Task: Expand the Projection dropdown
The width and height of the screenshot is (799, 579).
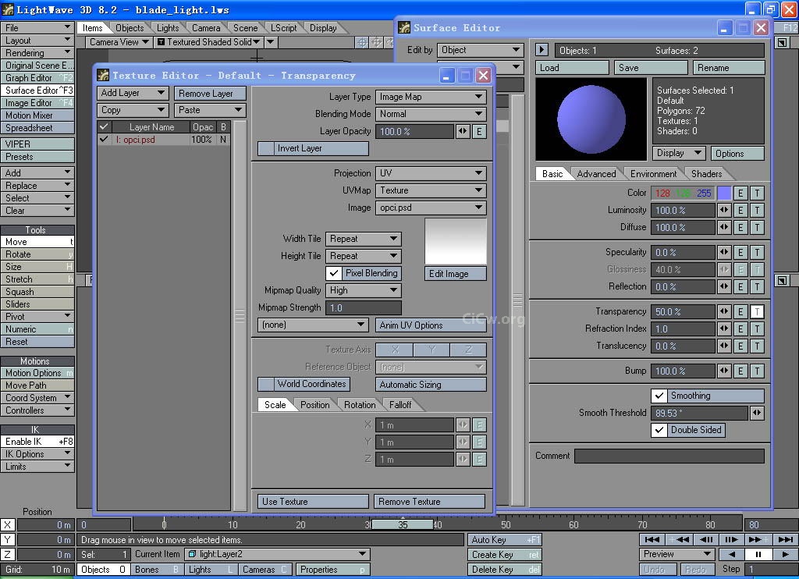Action: (x=431, y=173)
